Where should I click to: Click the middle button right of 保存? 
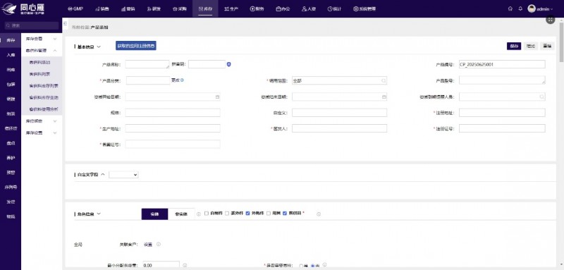(x=531, y=46)
